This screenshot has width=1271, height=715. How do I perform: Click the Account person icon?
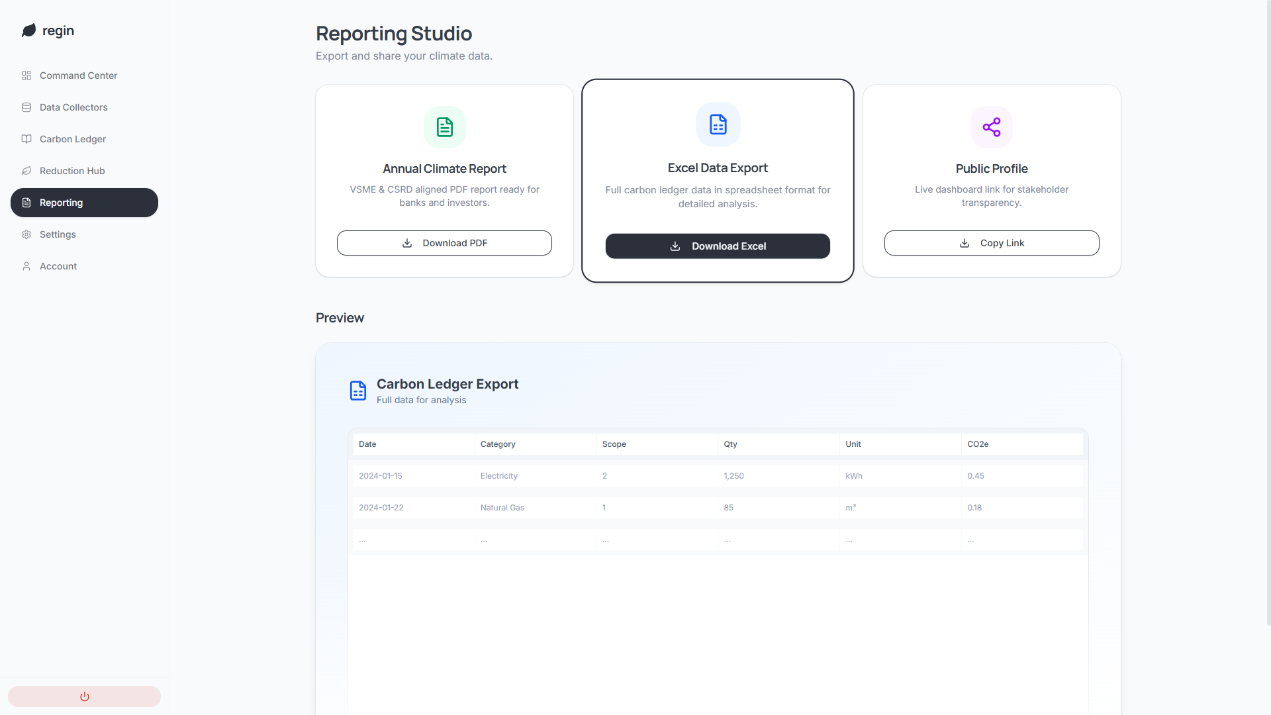(x=26, y=266)
